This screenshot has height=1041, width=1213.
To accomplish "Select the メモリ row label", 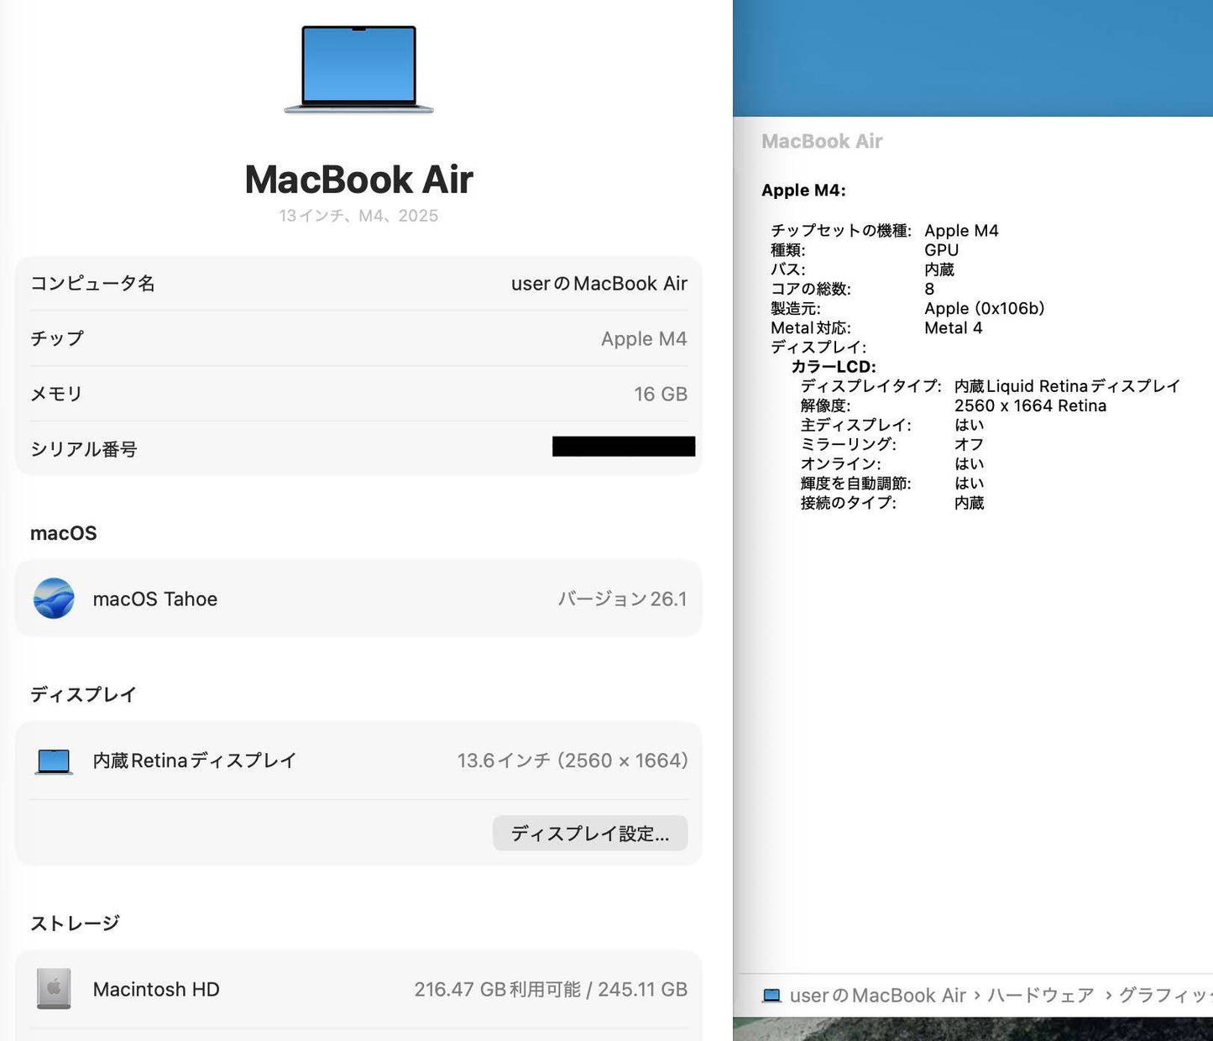I will 56,394.
